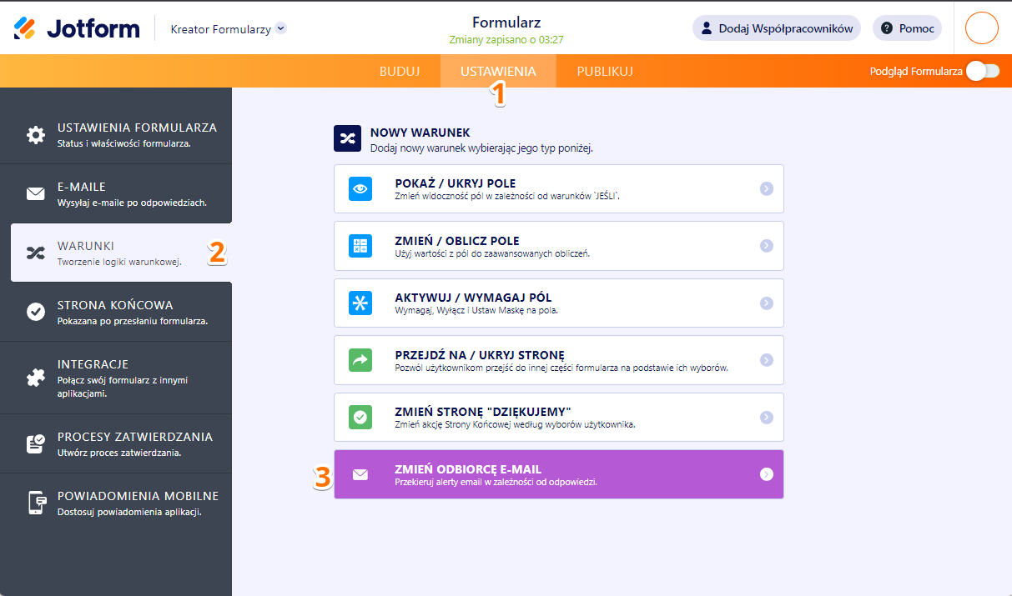Click the green checkmark icon for Zmień Stronę Dziękujemy
Screen dimensions: 1012x596
[360, 418]
